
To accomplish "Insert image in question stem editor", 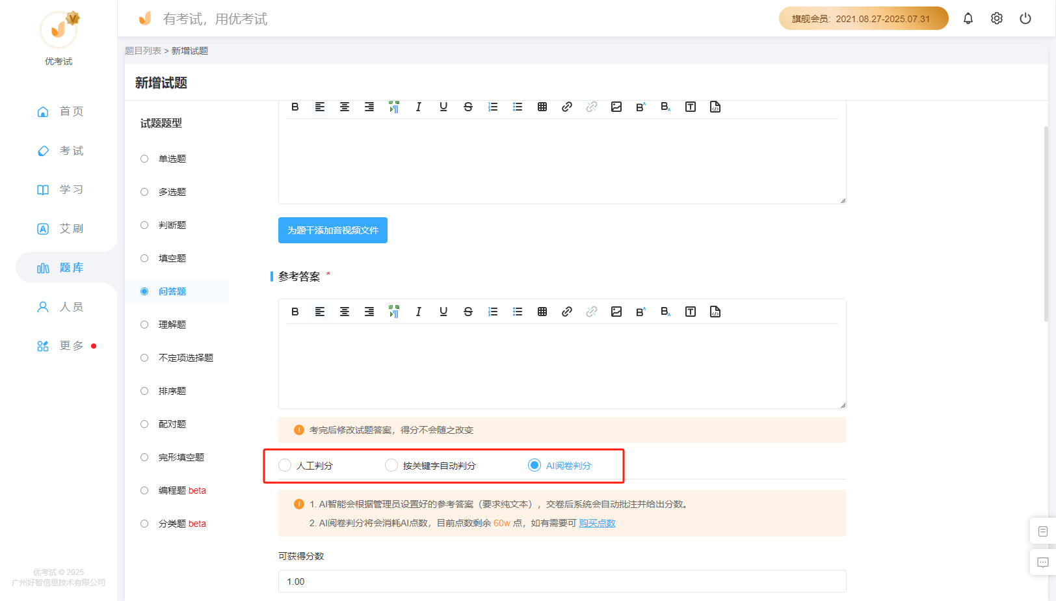I will [616, 107].
